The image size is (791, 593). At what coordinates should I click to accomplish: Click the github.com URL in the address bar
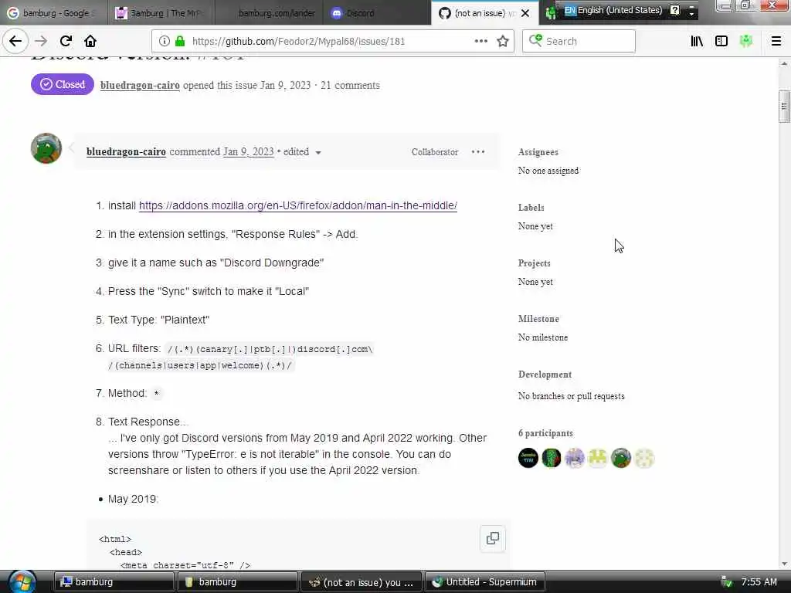[299, 42]
